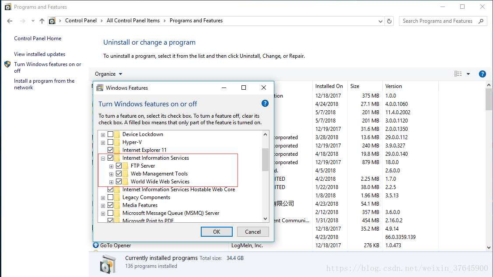Screen dimensions: 493x277
Task: Collapse Internet Information Services node
Action: [x=103, y=158]
